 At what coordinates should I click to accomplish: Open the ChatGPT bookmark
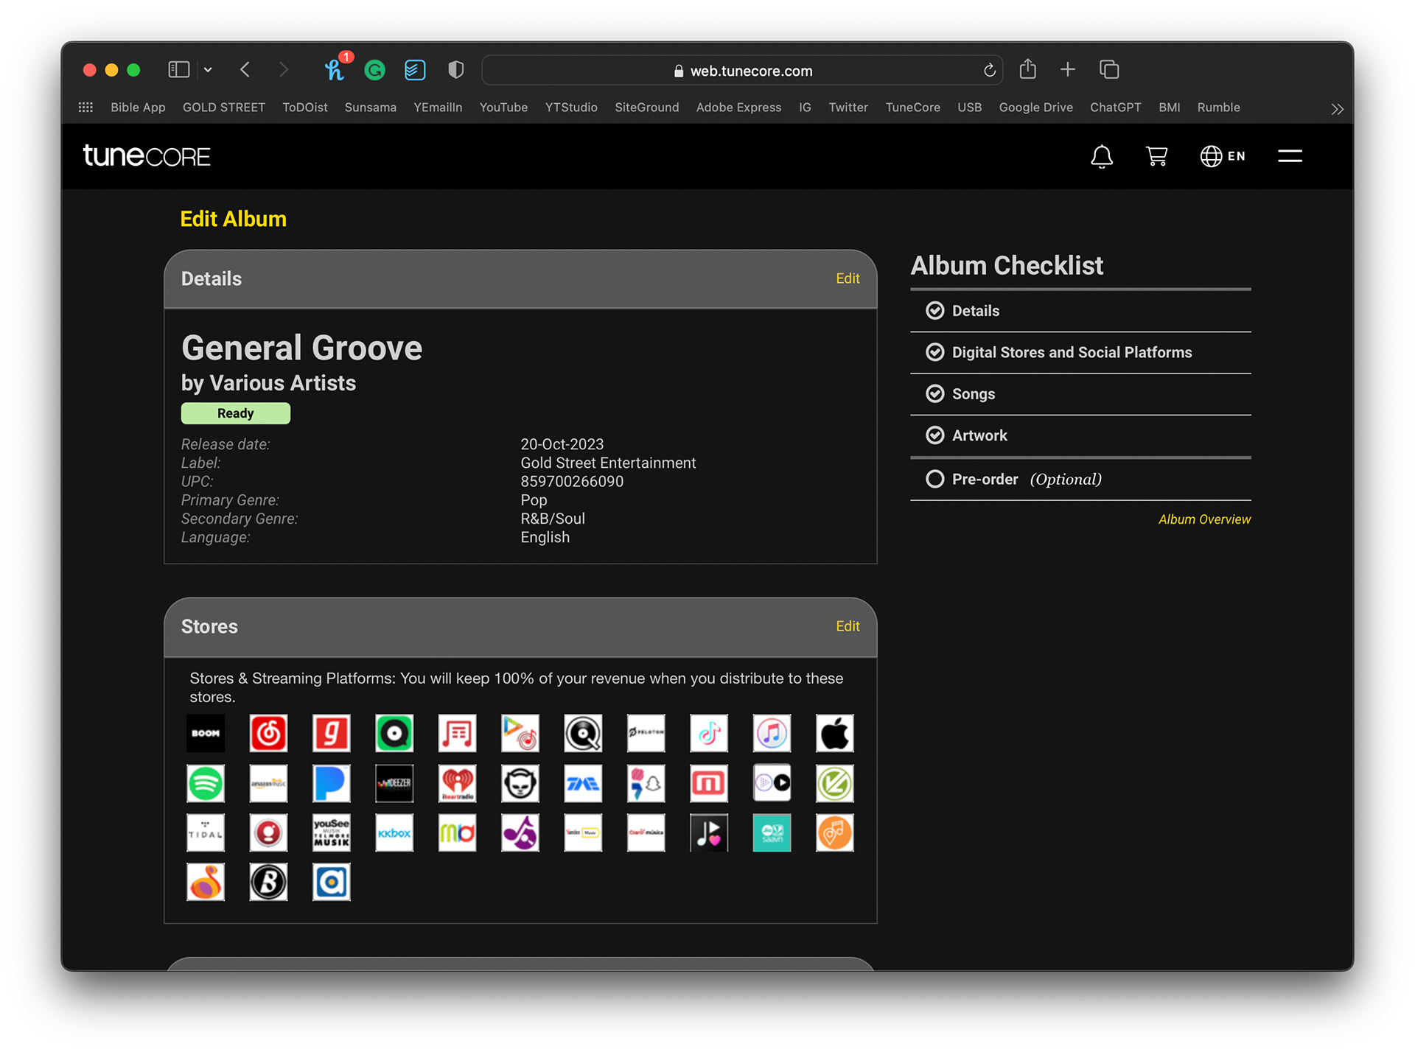coord(1115,108)
